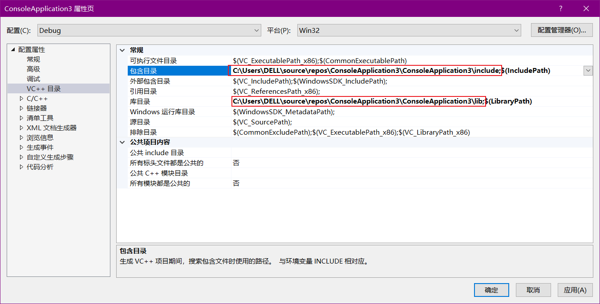Click the 库目录 property name
600x304 pixels.
(x=140, y=101)
